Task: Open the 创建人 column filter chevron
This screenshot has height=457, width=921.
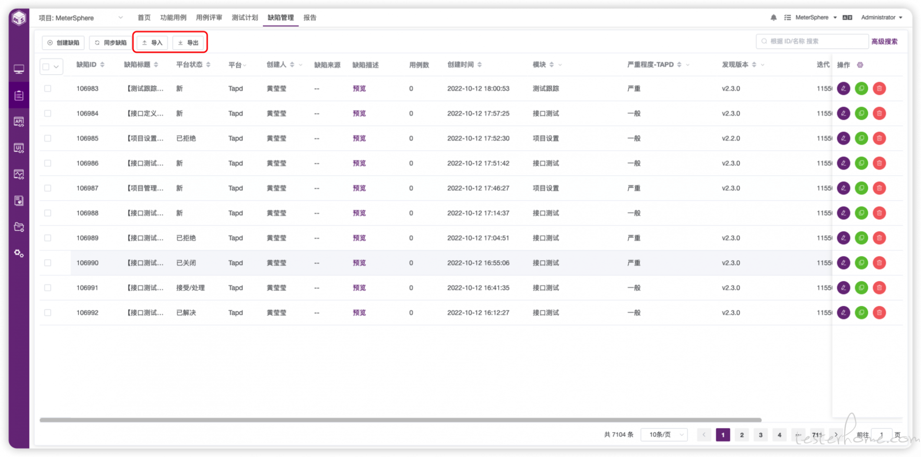Action: (301, 65)
